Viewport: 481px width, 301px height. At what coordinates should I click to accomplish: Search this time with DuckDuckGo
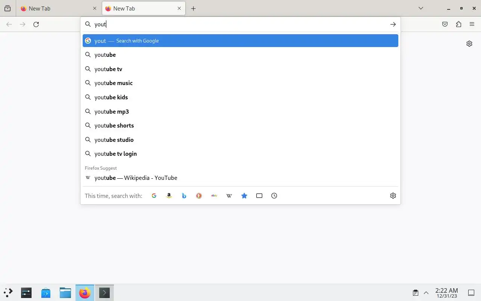point(199,196)
